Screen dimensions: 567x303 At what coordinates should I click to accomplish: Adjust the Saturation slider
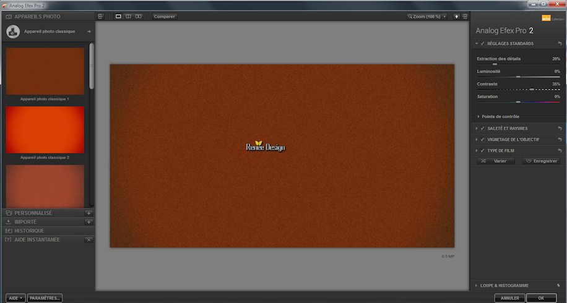point(518,102)
